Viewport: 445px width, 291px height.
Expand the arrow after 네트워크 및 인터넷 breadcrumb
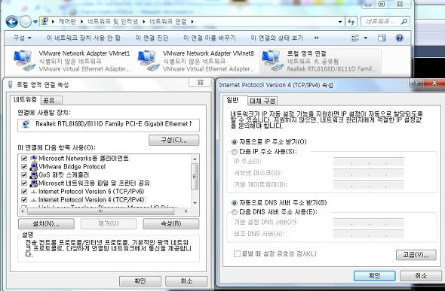point(144,22)
